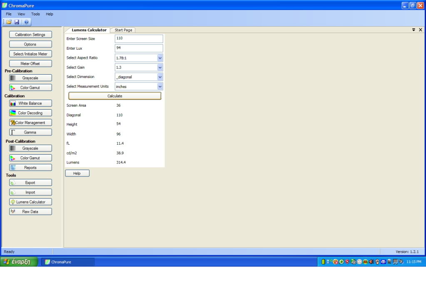Switch to the Start Page tab
Screen dimensions: 426x284
coord(123,30)
